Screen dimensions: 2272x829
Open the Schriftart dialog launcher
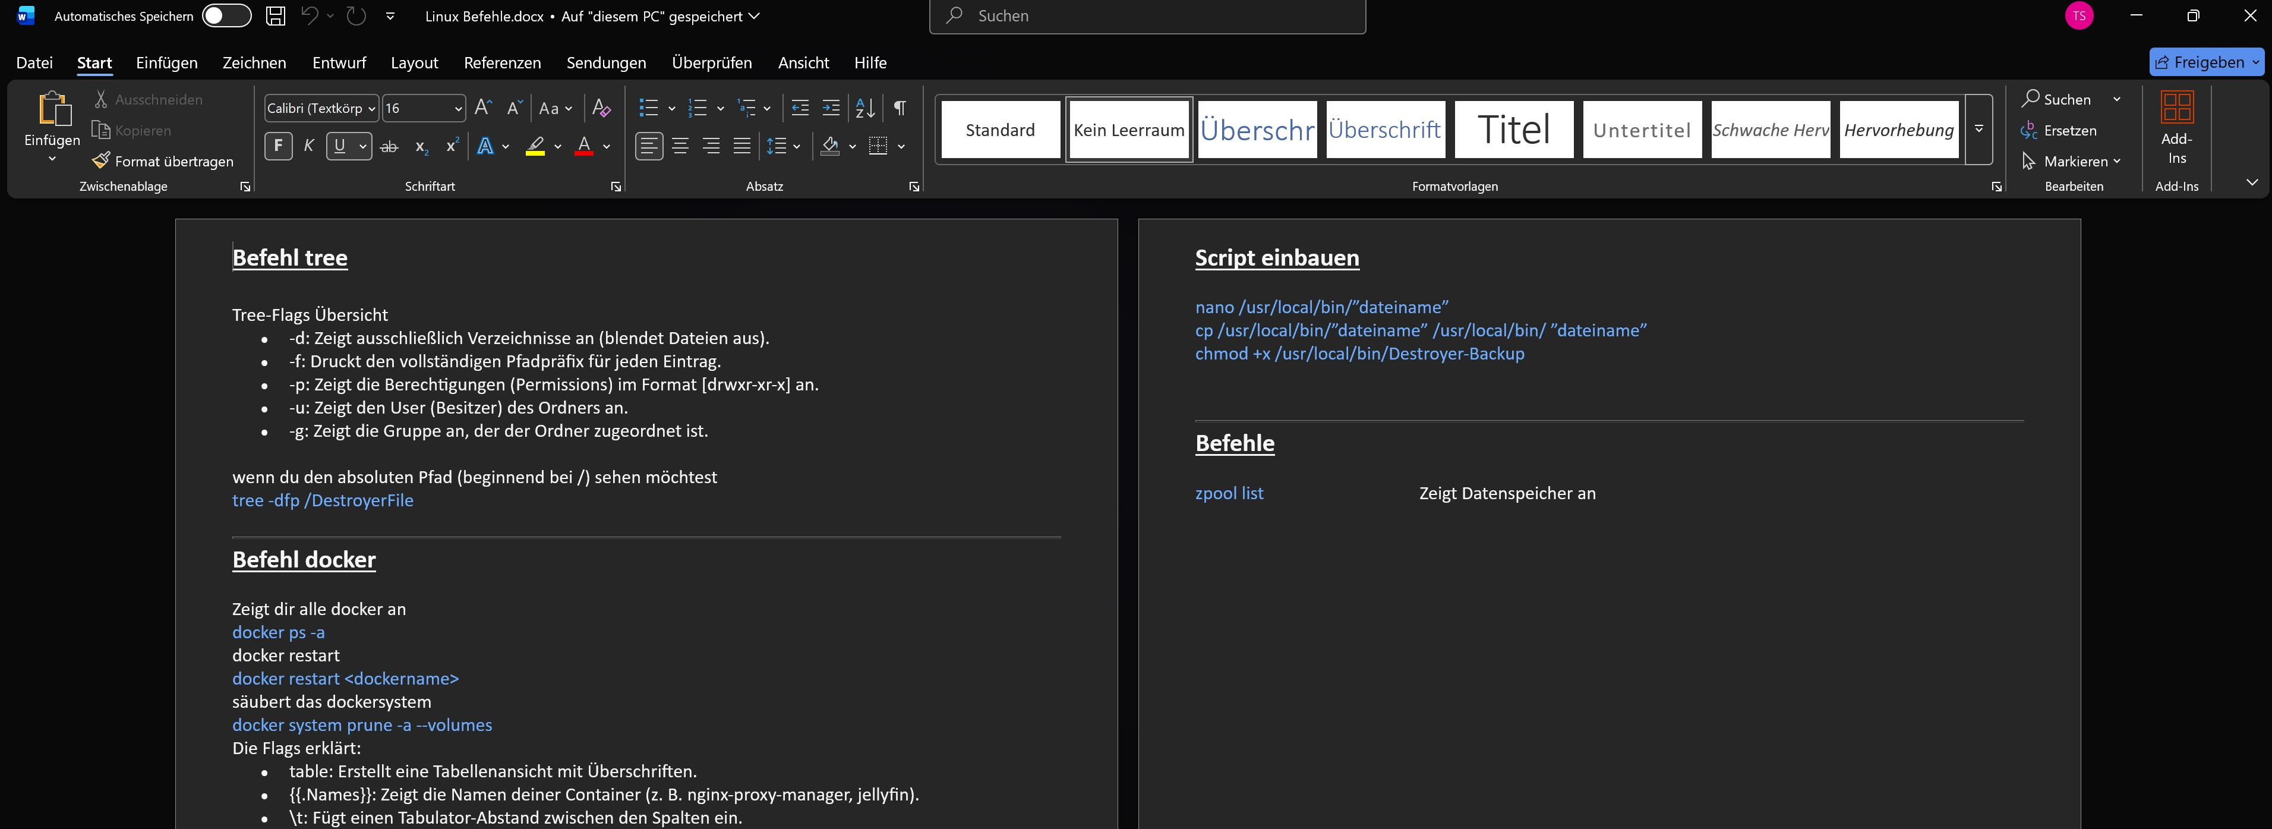pyautogui.click(x=616, y=186)
